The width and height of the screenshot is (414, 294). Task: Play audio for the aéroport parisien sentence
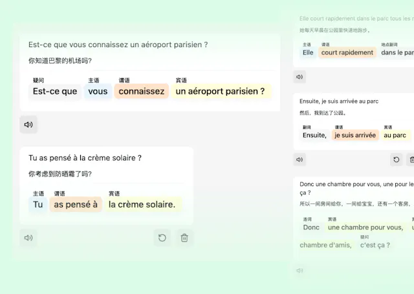tap(28, 125)
